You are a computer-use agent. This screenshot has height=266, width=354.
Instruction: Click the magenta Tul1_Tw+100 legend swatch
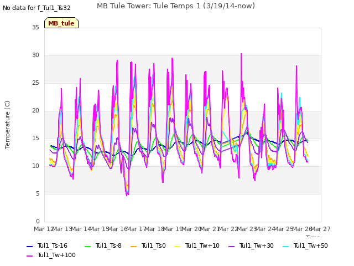click(x=29, y=256)
